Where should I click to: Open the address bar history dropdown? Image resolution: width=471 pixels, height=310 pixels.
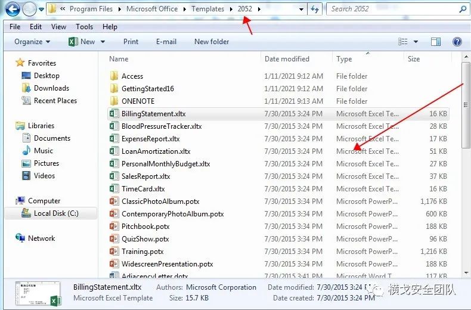301,10
